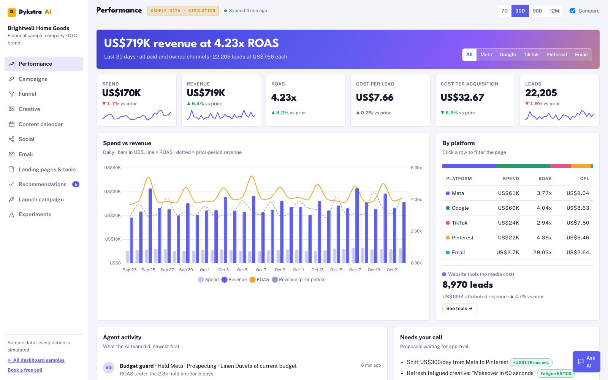Viewport: 608px width, 380px height.
Task: Open Experiments in the sidebar
Action: coord(44,214)
